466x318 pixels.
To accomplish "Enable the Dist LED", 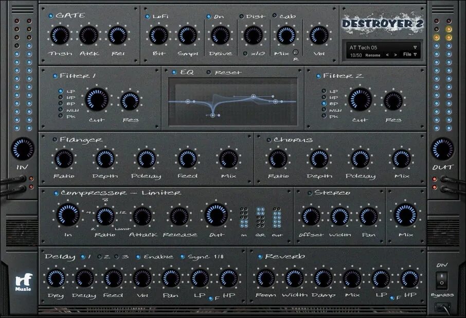I will [242, 16].
